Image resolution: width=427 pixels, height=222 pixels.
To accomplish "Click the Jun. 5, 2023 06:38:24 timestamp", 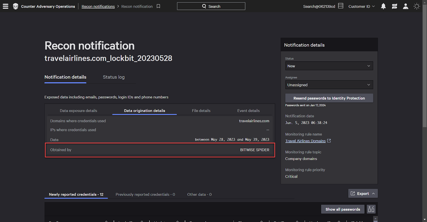I will click(306, 123).
